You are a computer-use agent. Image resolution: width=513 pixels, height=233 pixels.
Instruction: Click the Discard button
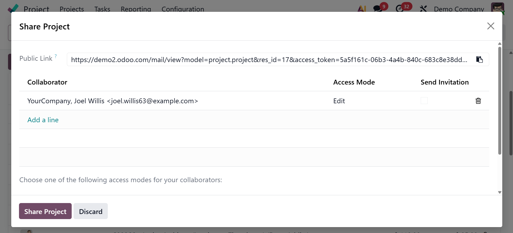[x=91, y=211]
